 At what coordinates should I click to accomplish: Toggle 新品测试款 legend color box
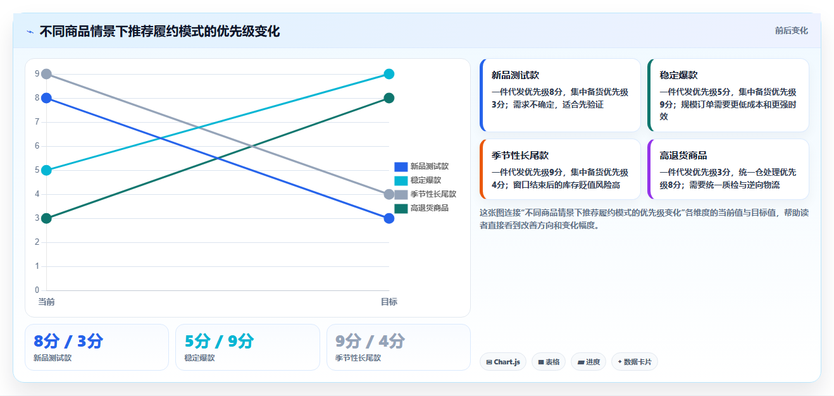click(x=401, y=166)
